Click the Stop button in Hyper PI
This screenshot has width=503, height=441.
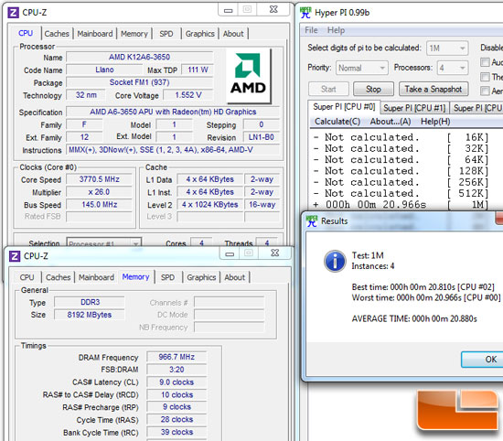tap(373, 89)
